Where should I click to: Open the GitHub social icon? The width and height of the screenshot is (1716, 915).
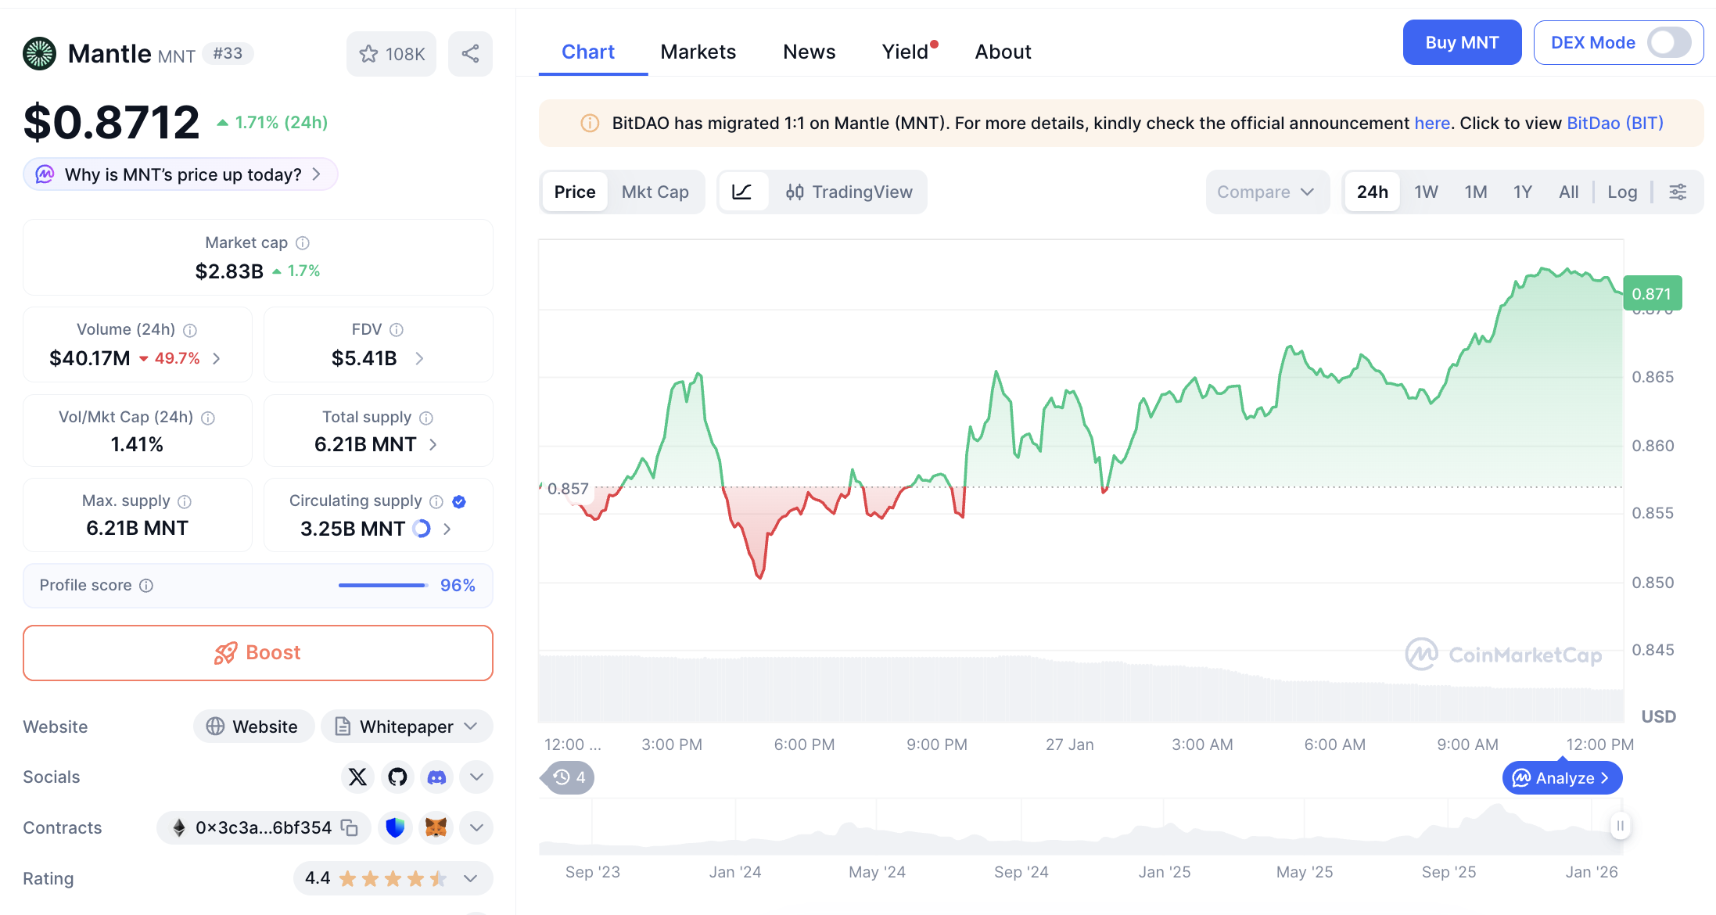397,777
